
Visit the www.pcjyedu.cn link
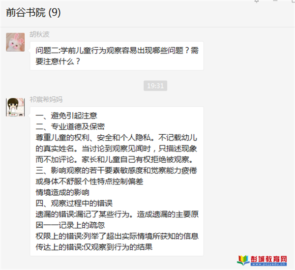point(268,264)
